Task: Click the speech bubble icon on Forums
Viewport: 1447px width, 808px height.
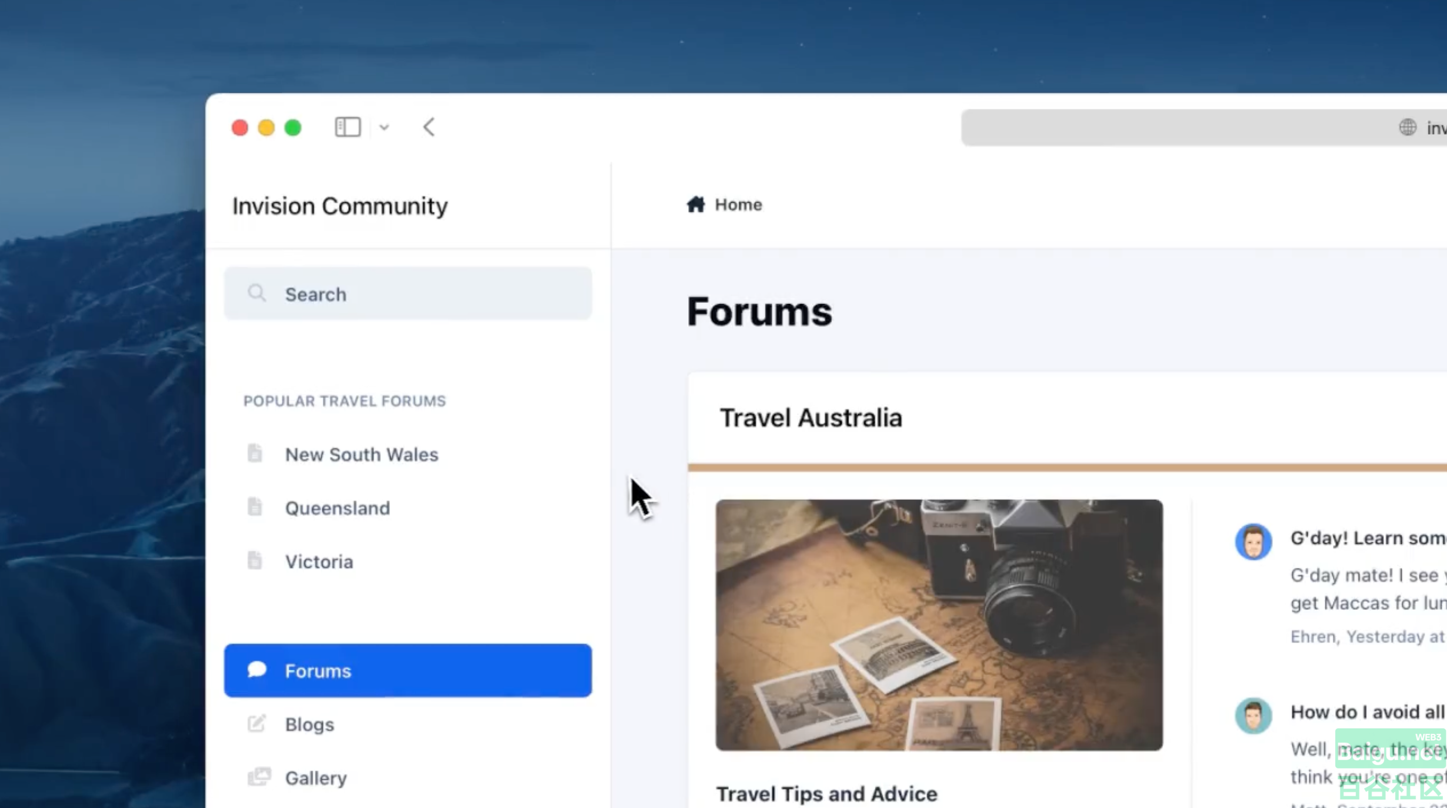Action: point(257,670)
